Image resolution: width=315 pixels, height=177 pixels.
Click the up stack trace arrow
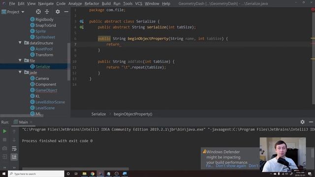(x=14, y=131)
